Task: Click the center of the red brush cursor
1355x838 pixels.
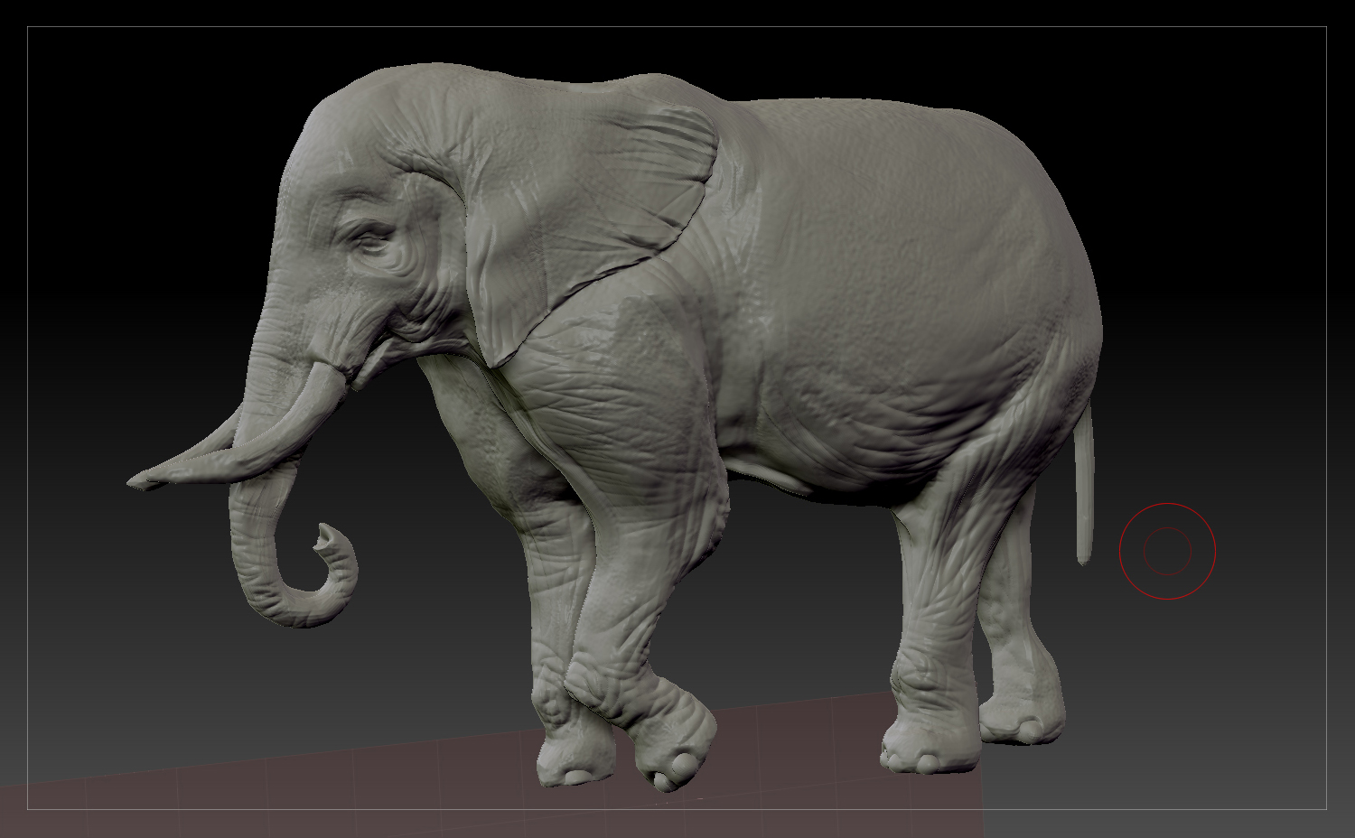Action: click(1167, 551)
